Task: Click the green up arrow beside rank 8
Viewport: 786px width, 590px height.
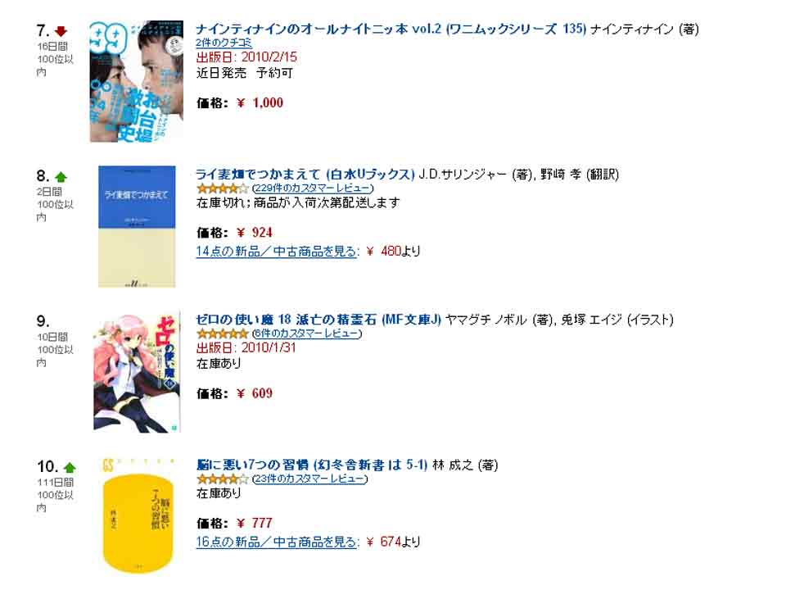Action: coord(61,177)
